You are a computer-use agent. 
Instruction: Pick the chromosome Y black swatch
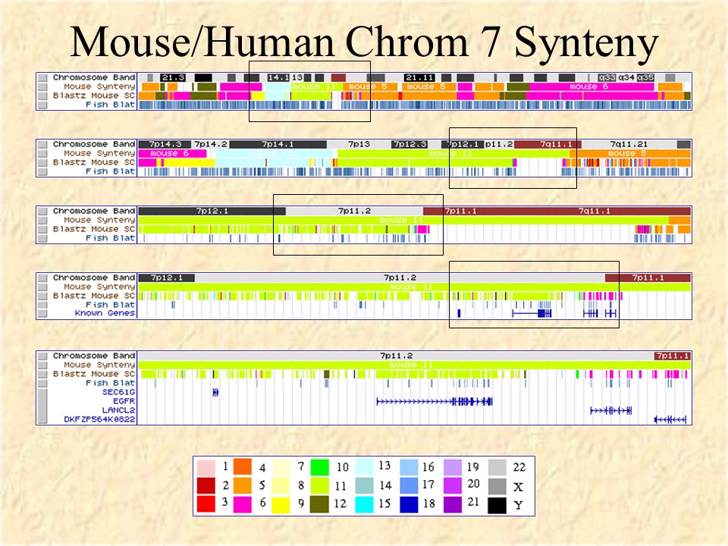(497, 505)
